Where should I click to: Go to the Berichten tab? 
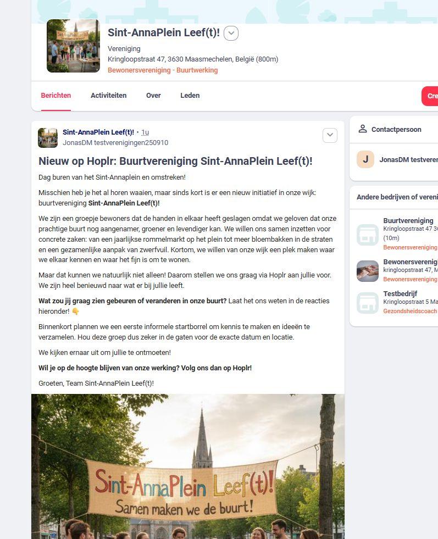56,96
